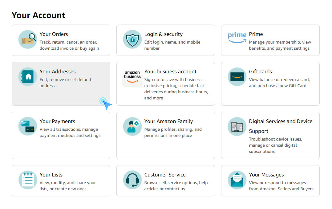Open Digital Services and Device Support heading
Image resolution: width=332 pixels, height=209 pixels.
click(281, 126)
